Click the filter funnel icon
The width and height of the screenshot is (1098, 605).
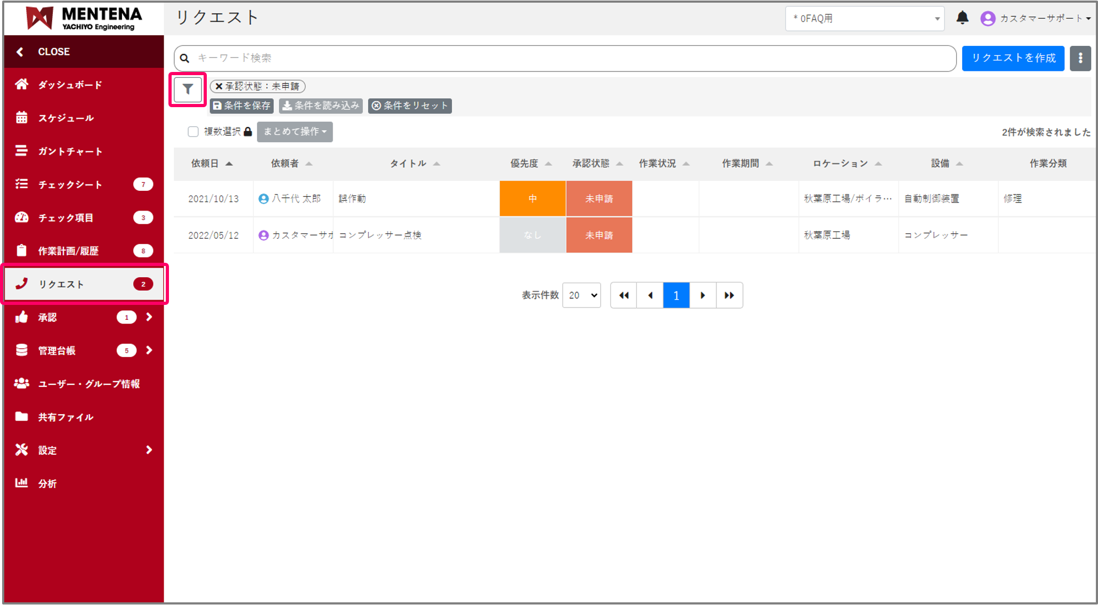pos(188,90)
